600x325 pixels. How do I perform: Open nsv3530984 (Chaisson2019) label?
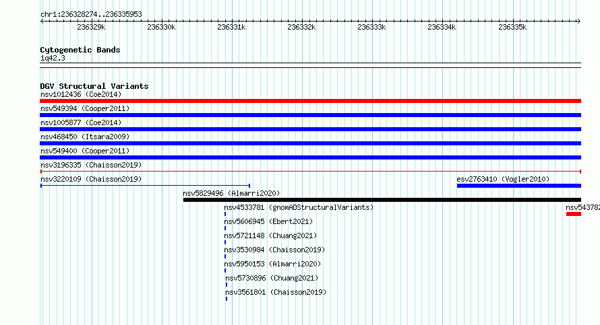click(x=275, y=250)
